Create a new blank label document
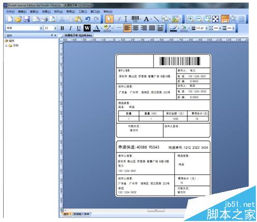The image size is (257, 222). tap(10, 19)
